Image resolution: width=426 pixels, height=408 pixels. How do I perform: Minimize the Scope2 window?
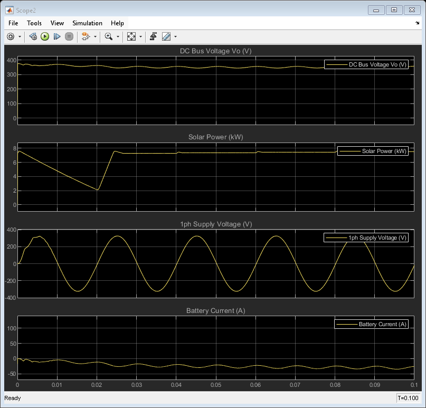point(376,11)
